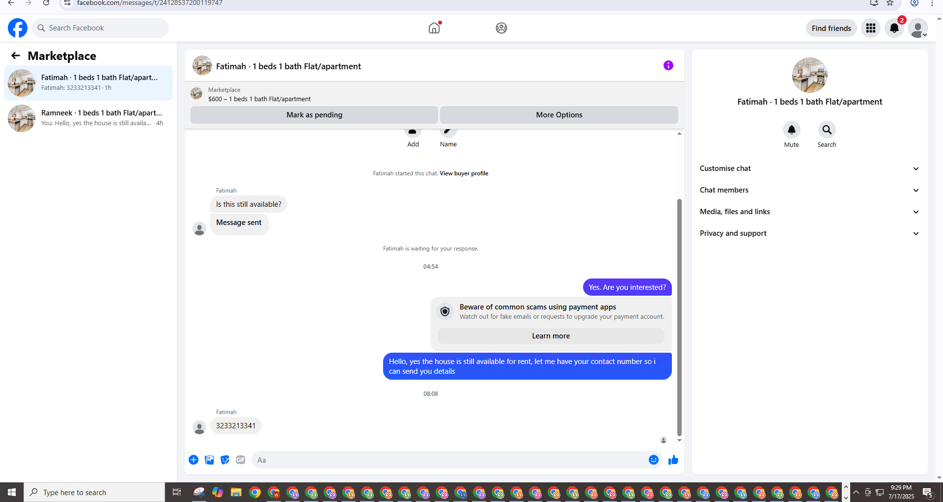Click chat header Fatimah listing title

point(288,66)
